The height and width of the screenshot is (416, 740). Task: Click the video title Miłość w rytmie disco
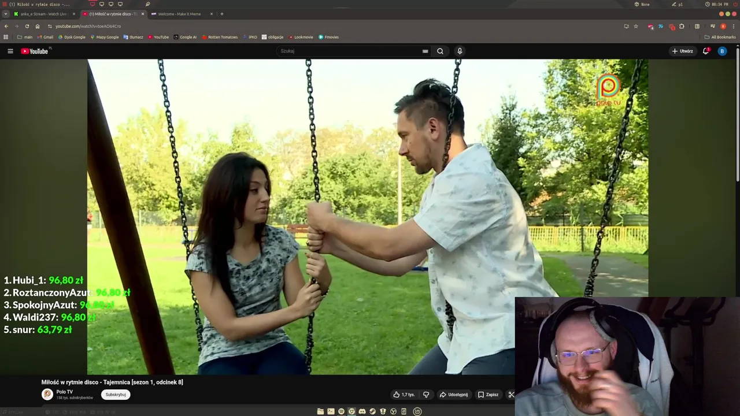(112, 382)
